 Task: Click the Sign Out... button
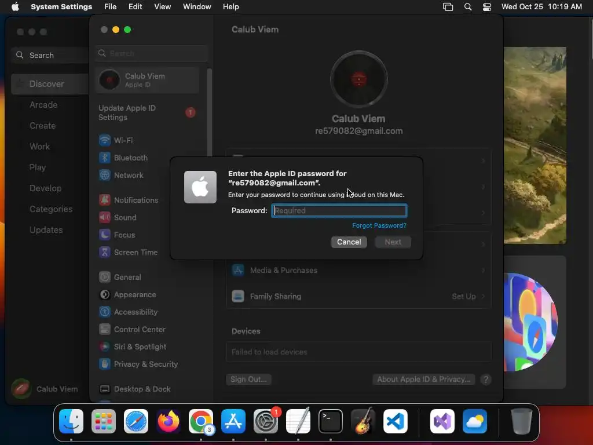[x=248, y=380]
